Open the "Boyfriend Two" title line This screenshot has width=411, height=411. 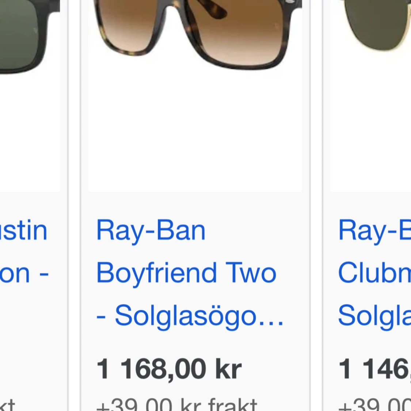186,273
